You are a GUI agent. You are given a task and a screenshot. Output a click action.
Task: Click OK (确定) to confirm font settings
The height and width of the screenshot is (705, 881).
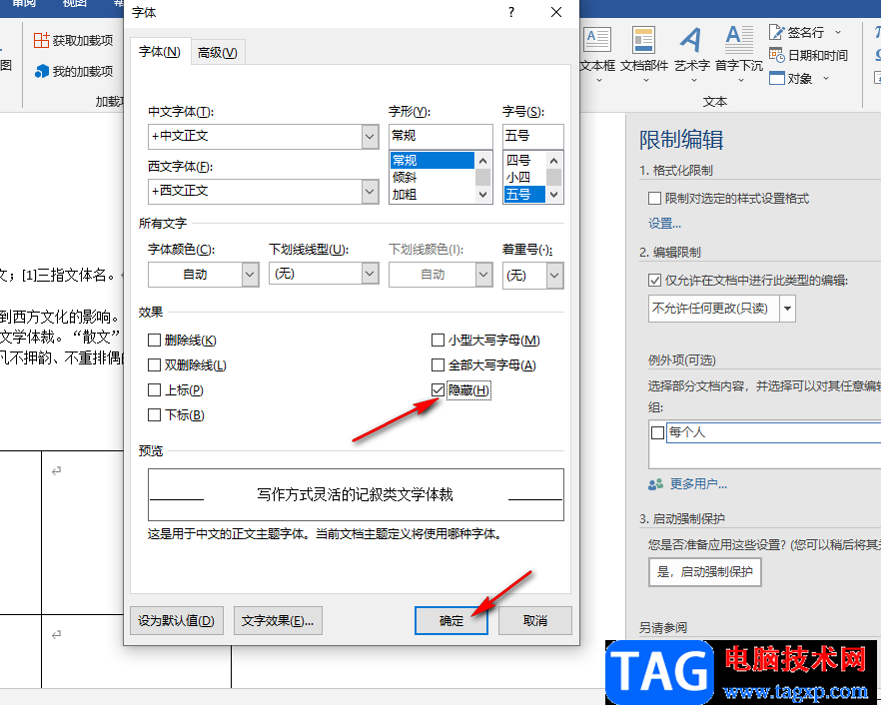tap(451, 621)
